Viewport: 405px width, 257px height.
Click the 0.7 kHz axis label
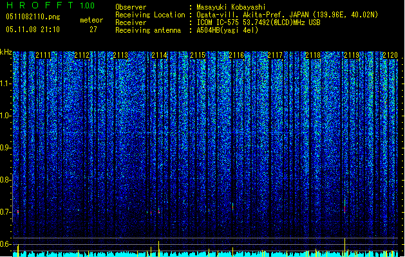[6, 212]
